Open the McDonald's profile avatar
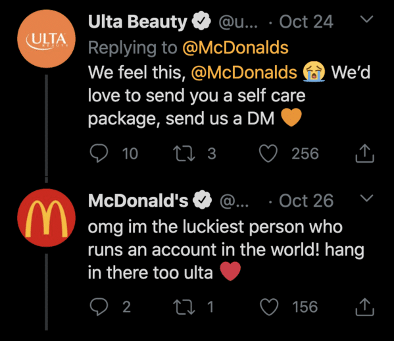 click(x=46, y=217)
